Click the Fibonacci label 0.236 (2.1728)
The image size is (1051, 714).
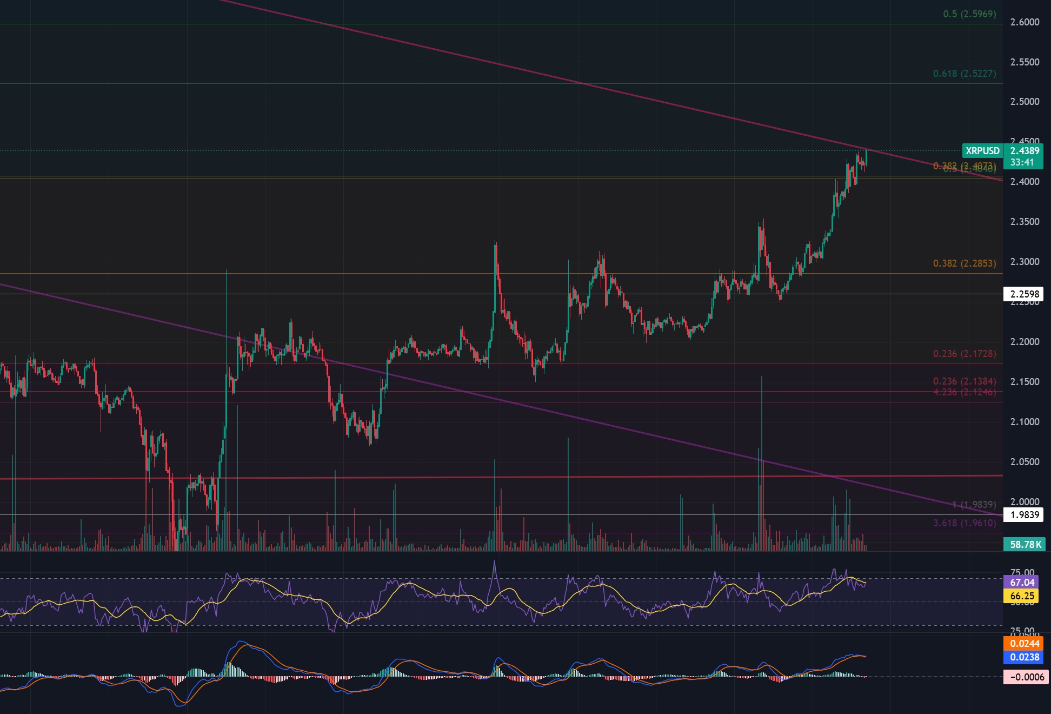964,354
